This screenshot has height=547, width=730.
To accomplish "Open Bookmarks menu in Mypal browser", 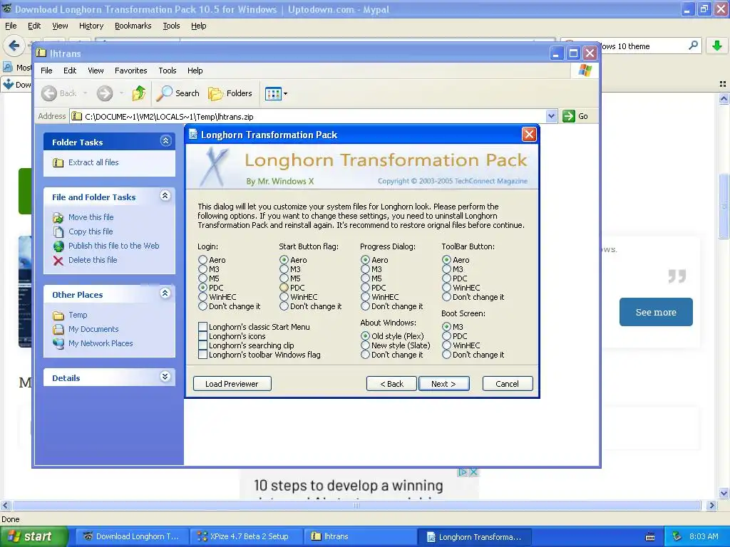I will click(x=133, y=26).
